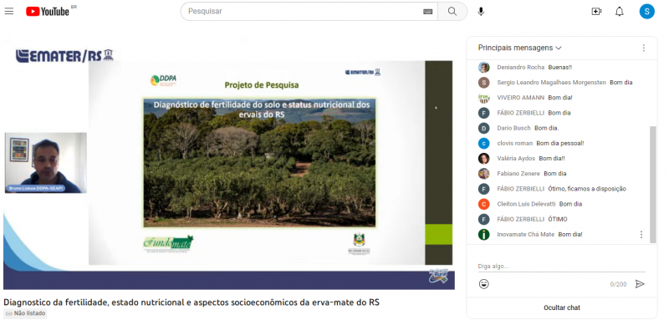Open the on-screen keyboard icon
The width and height of the screenshot is (669, 320).
click(427, 12)
